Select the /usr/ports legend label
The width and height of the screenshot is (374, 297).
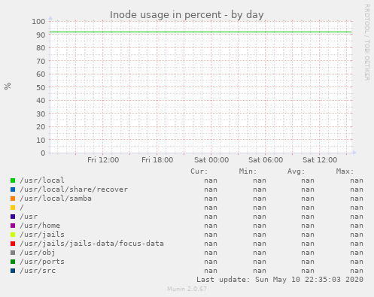click(x=42, y=262)
